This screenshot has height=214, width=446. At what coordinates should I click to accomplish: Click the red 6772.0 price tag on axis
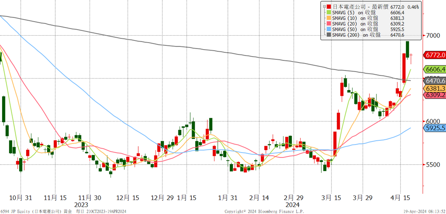(x=435, y=55)
